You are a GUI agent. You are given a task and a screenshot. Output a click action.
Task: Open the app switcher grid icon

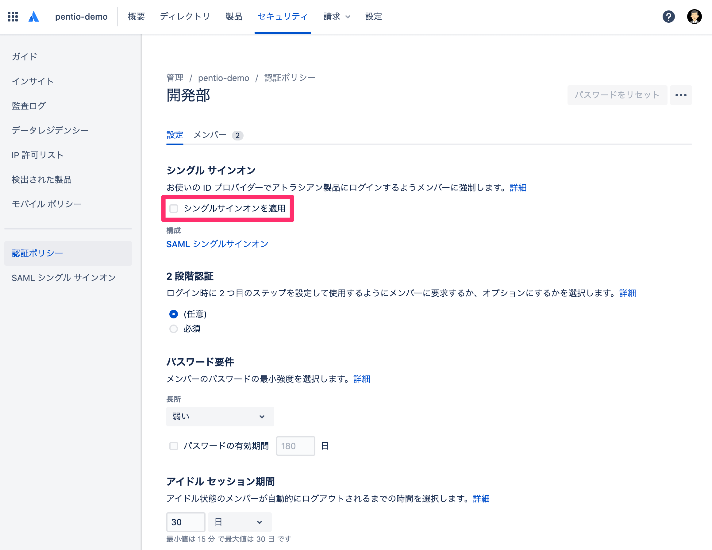(x=13, y=17)
